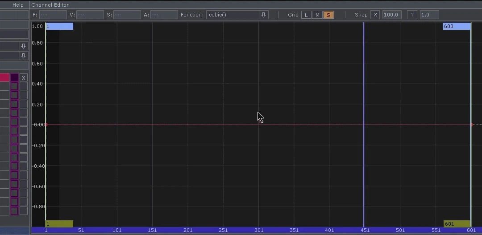Click the X column header button

pos(24,78)
